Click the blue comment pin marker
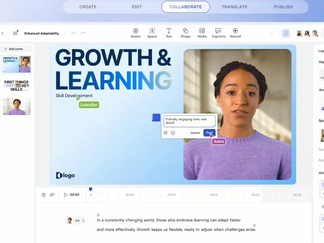This screenshot has height=243, width=324. click(x=156, y=117)
